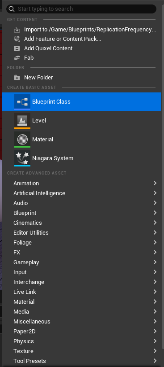This screenshot has height=367, width=164.
Task: Click the Import to /Game/Blueprints icon
Action: click(x=17, y=30)
